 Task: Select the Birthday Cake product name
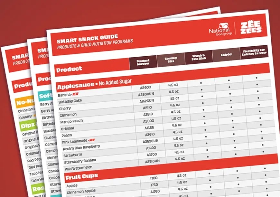coord(70,101)
